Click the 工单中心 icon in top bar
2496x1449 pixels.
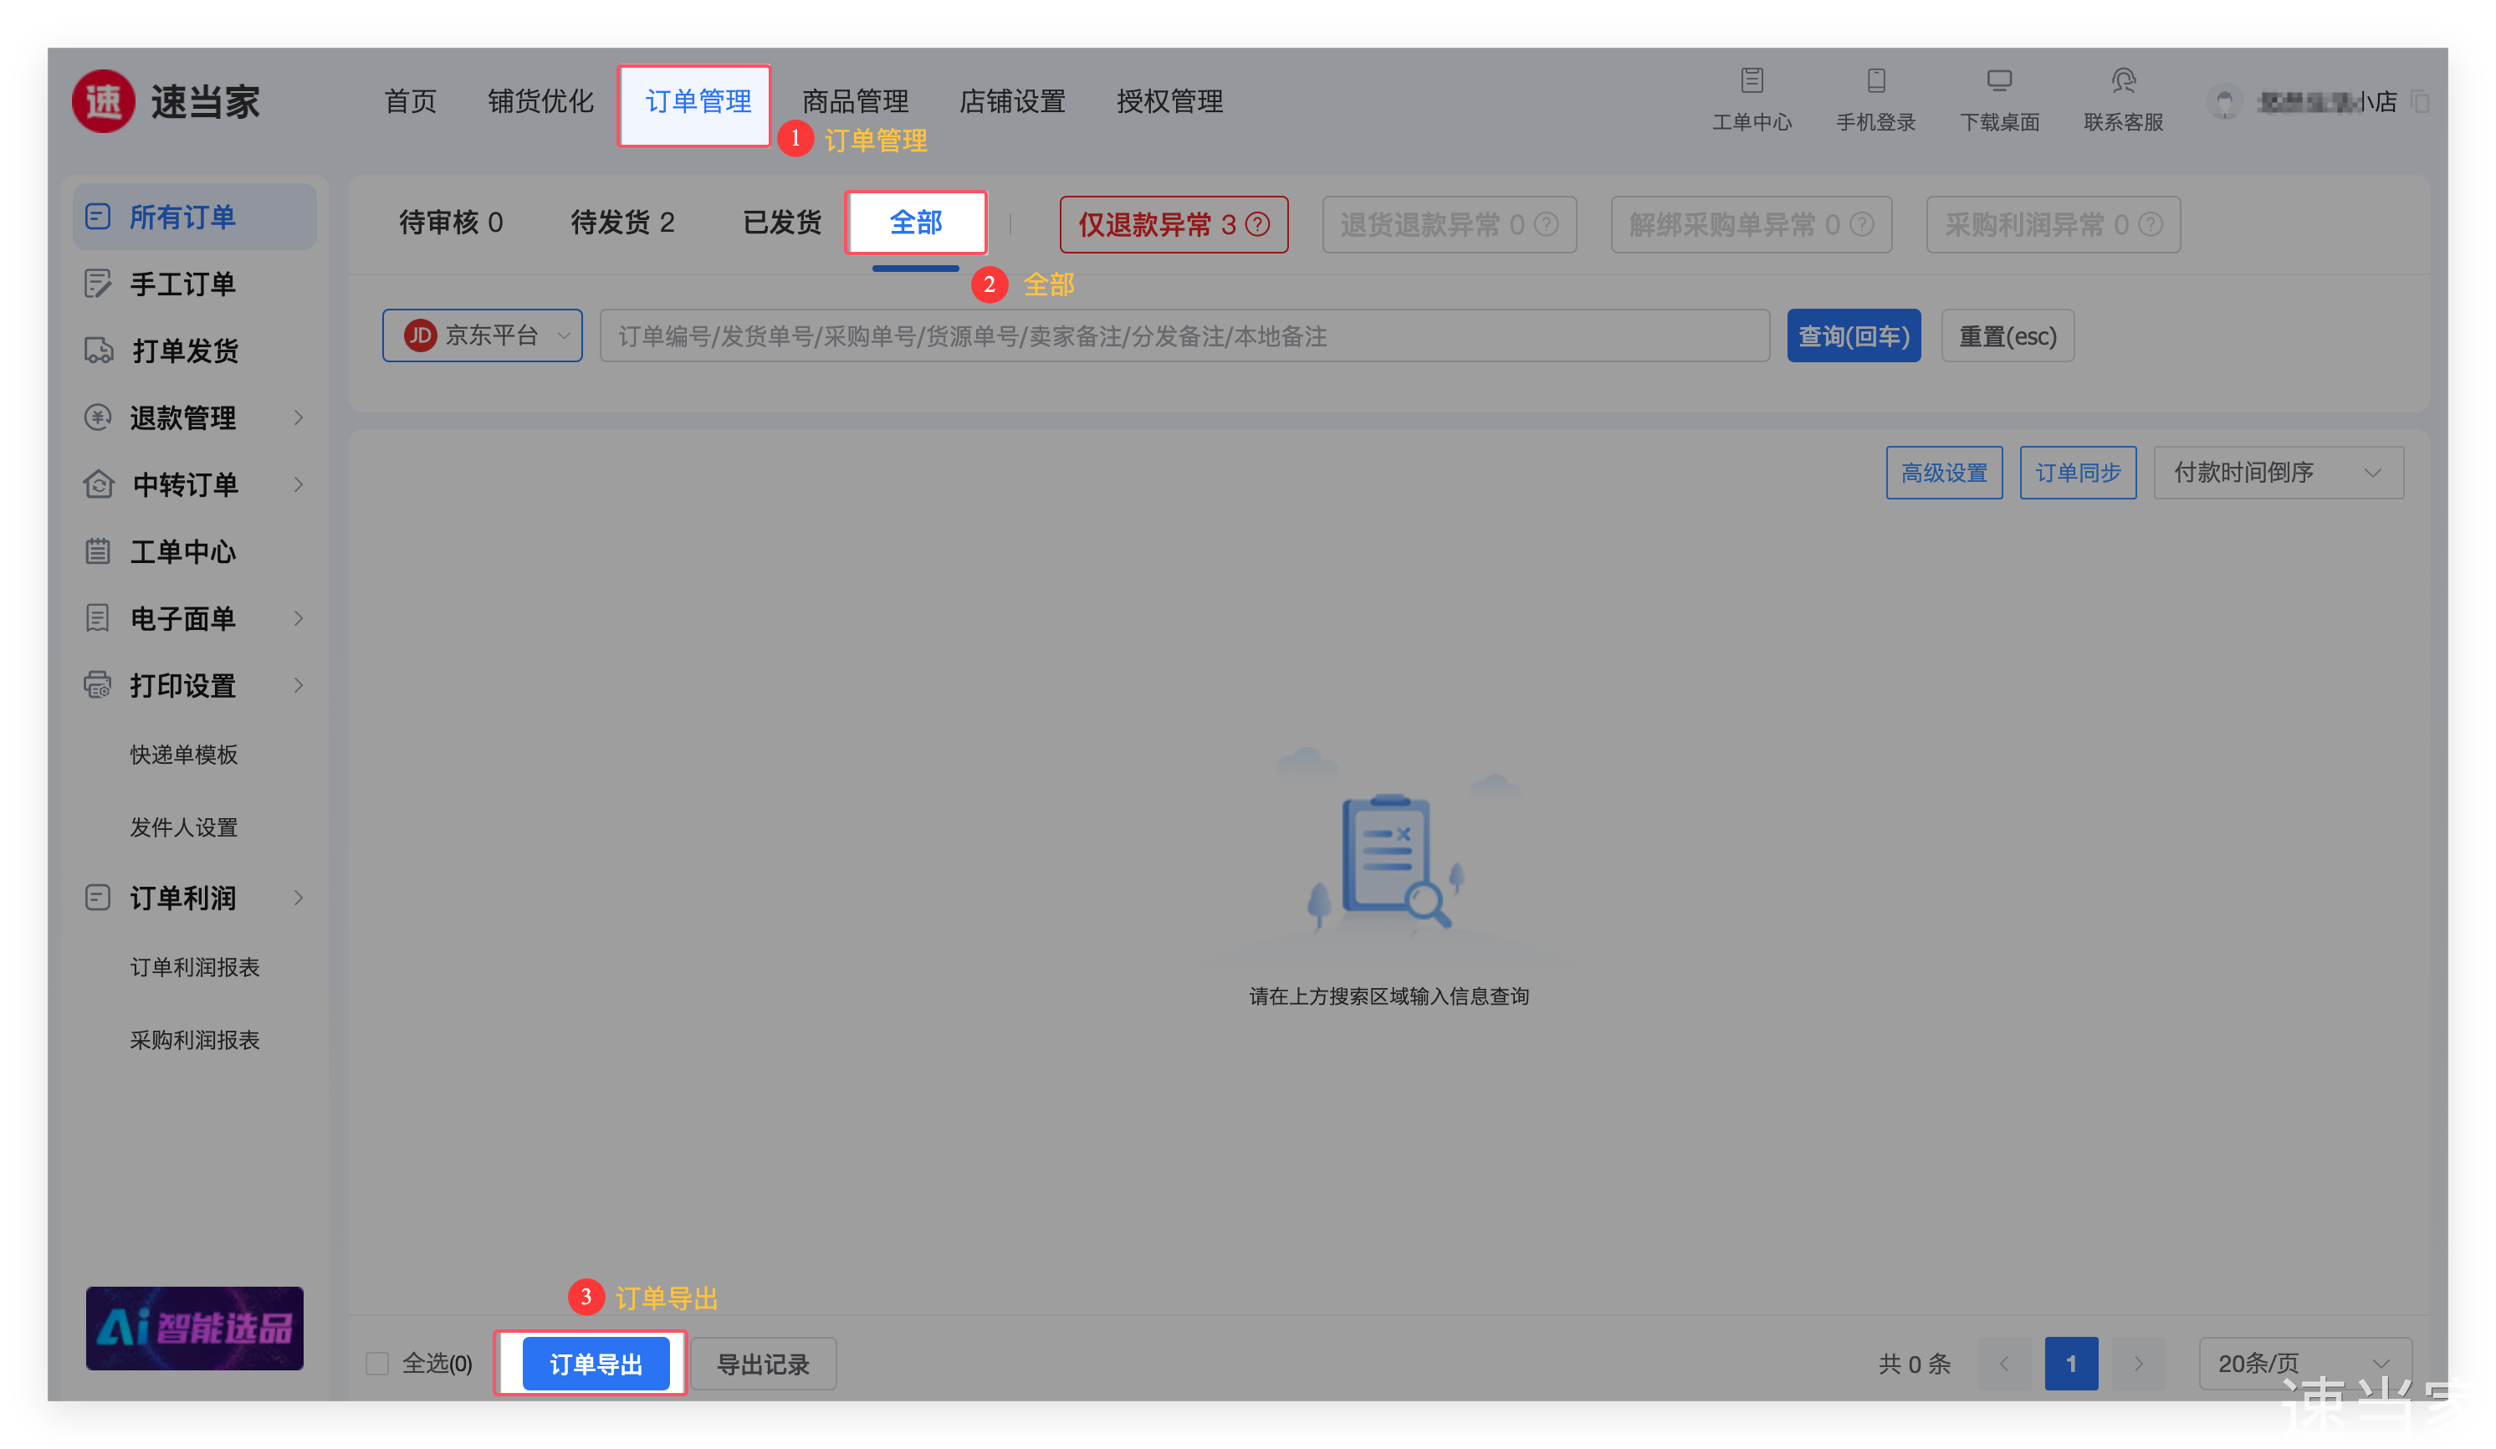click(1752, 80)
